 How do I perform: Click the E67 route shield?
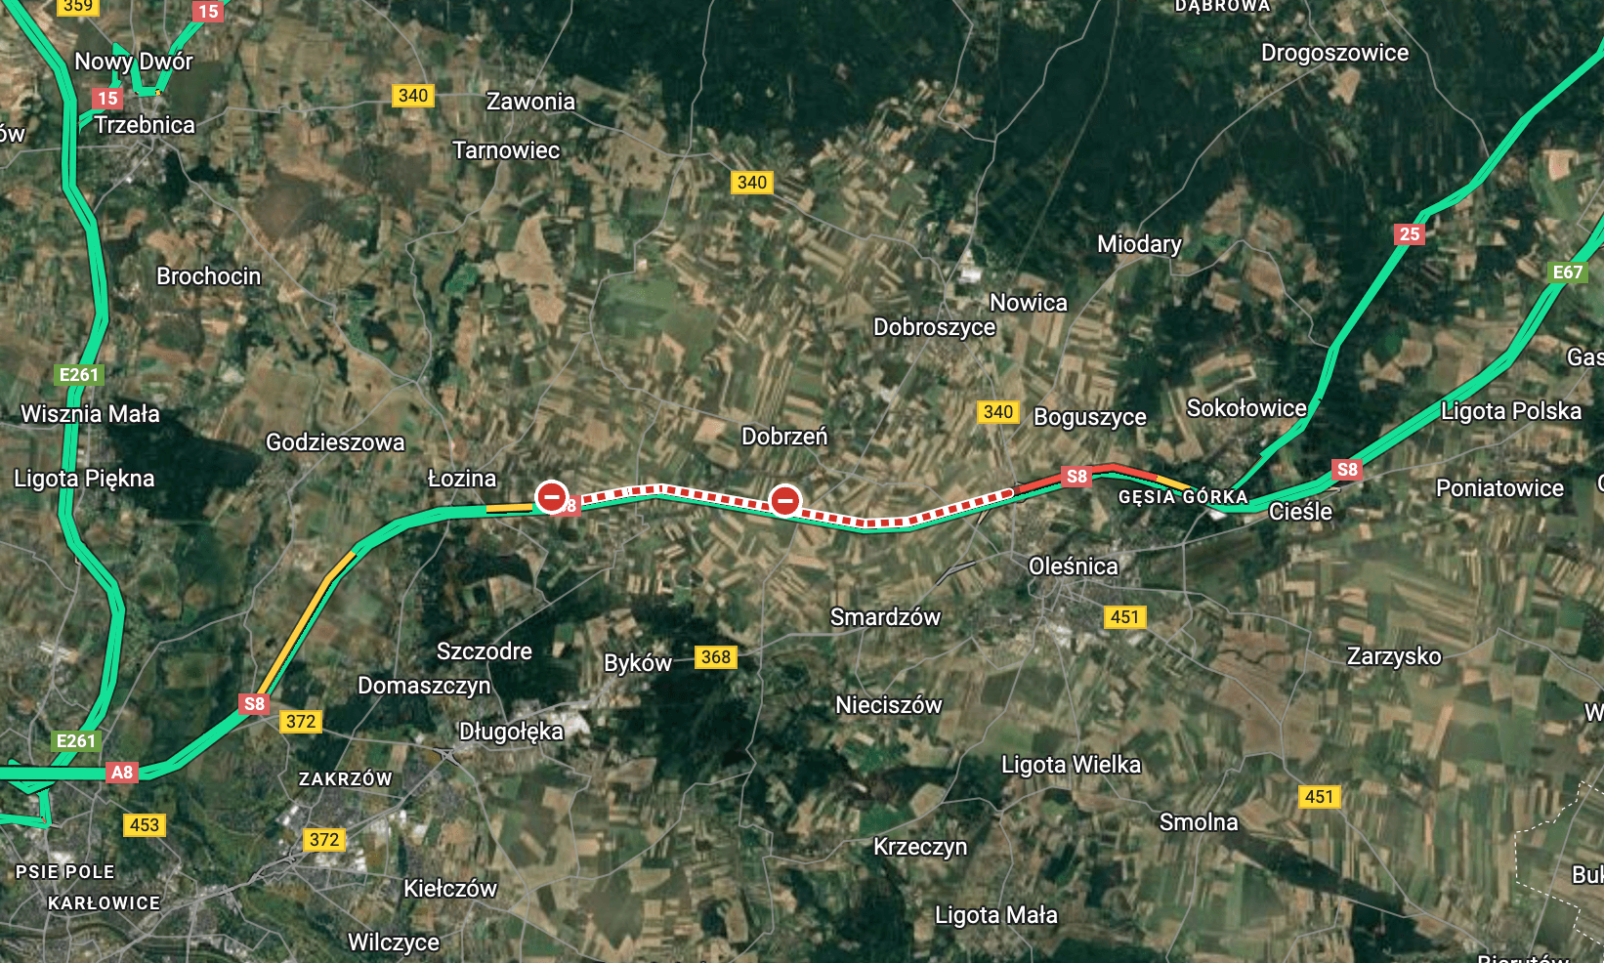point(1568,272)
